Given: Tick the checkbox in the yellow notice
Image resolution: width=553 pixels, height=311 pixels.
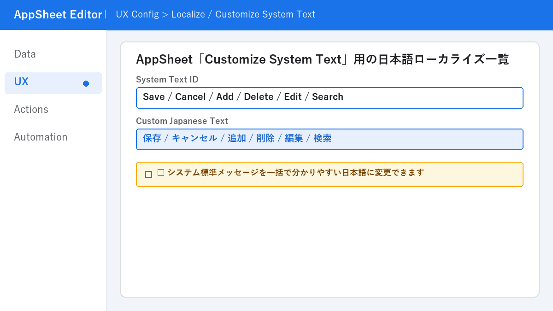Looking at the screenshot, I should pos(148,174).
